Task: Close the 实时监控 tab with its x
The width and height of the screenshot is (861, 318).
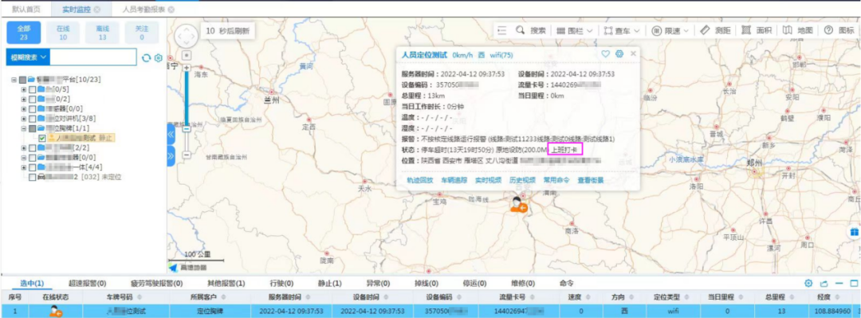Action: [97, 10]
